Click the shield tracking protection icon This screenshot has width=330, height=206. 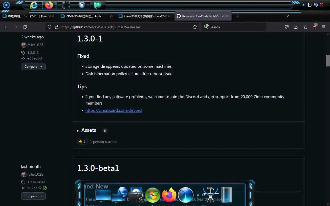pyautogui.click(x=49, y=27)
